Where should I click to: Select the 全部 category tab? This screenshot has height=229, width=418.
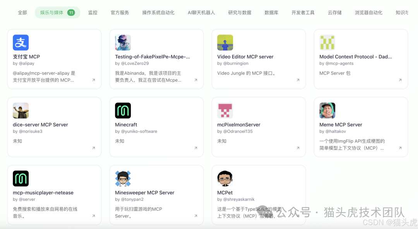point(22,12)
